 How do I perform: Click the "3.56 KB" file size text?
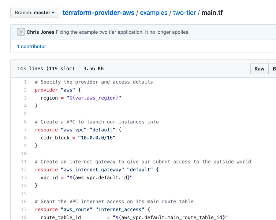coord(93,68)
